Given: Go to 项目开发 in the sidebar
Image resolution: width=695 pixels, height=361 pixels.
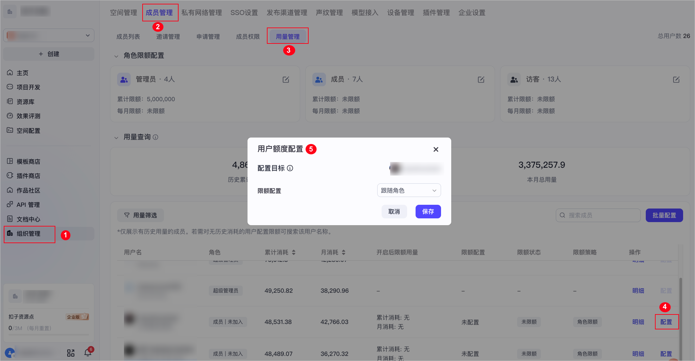Looking at the screenshot, I should [49, 87].
